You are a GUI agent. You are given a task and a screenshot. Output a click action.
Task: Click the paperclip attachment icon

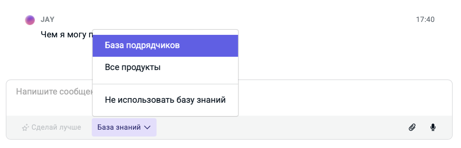pos(412,127)
